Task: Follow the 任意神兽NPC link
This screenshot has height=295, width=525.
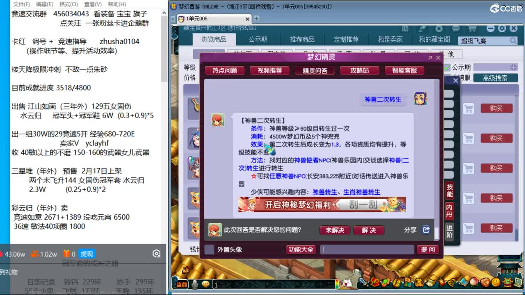Action: click(x=288, y=176)
